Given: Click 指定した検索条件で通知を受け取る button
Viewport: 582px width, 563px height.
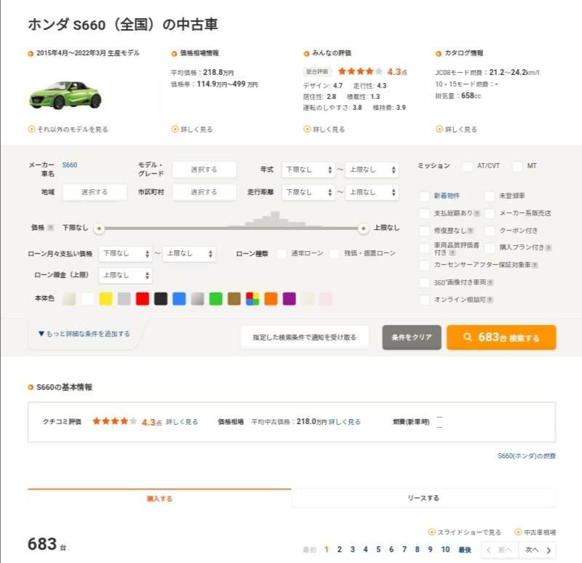Looking at the screenshot, I should tap(304, 338).
